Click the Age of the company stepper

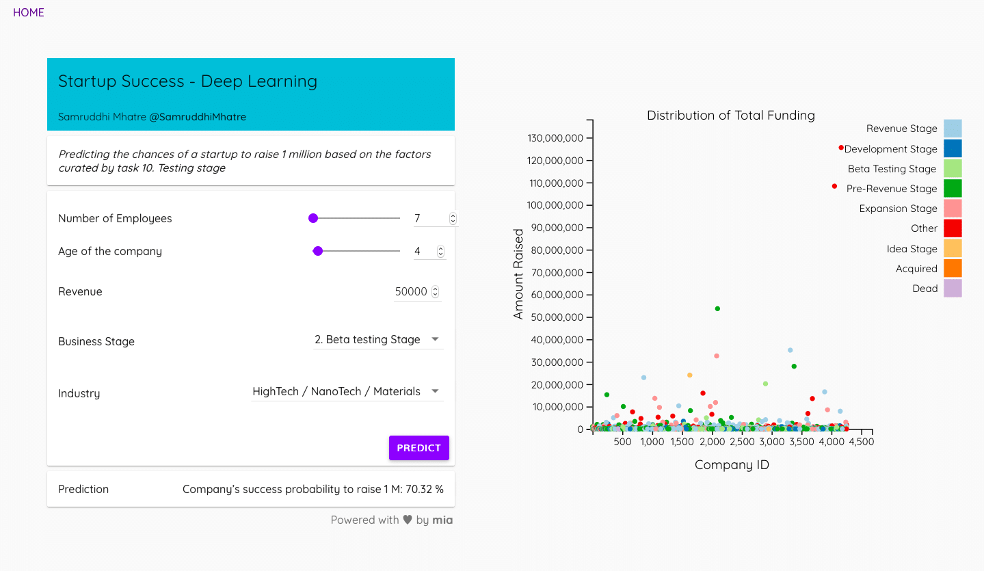(x=440, y=251)
